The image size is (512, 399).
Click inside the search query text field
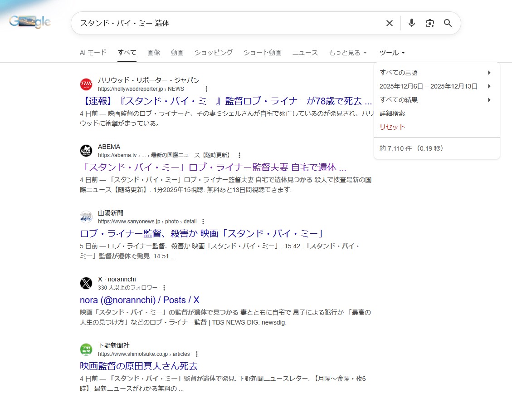point(227,23)
